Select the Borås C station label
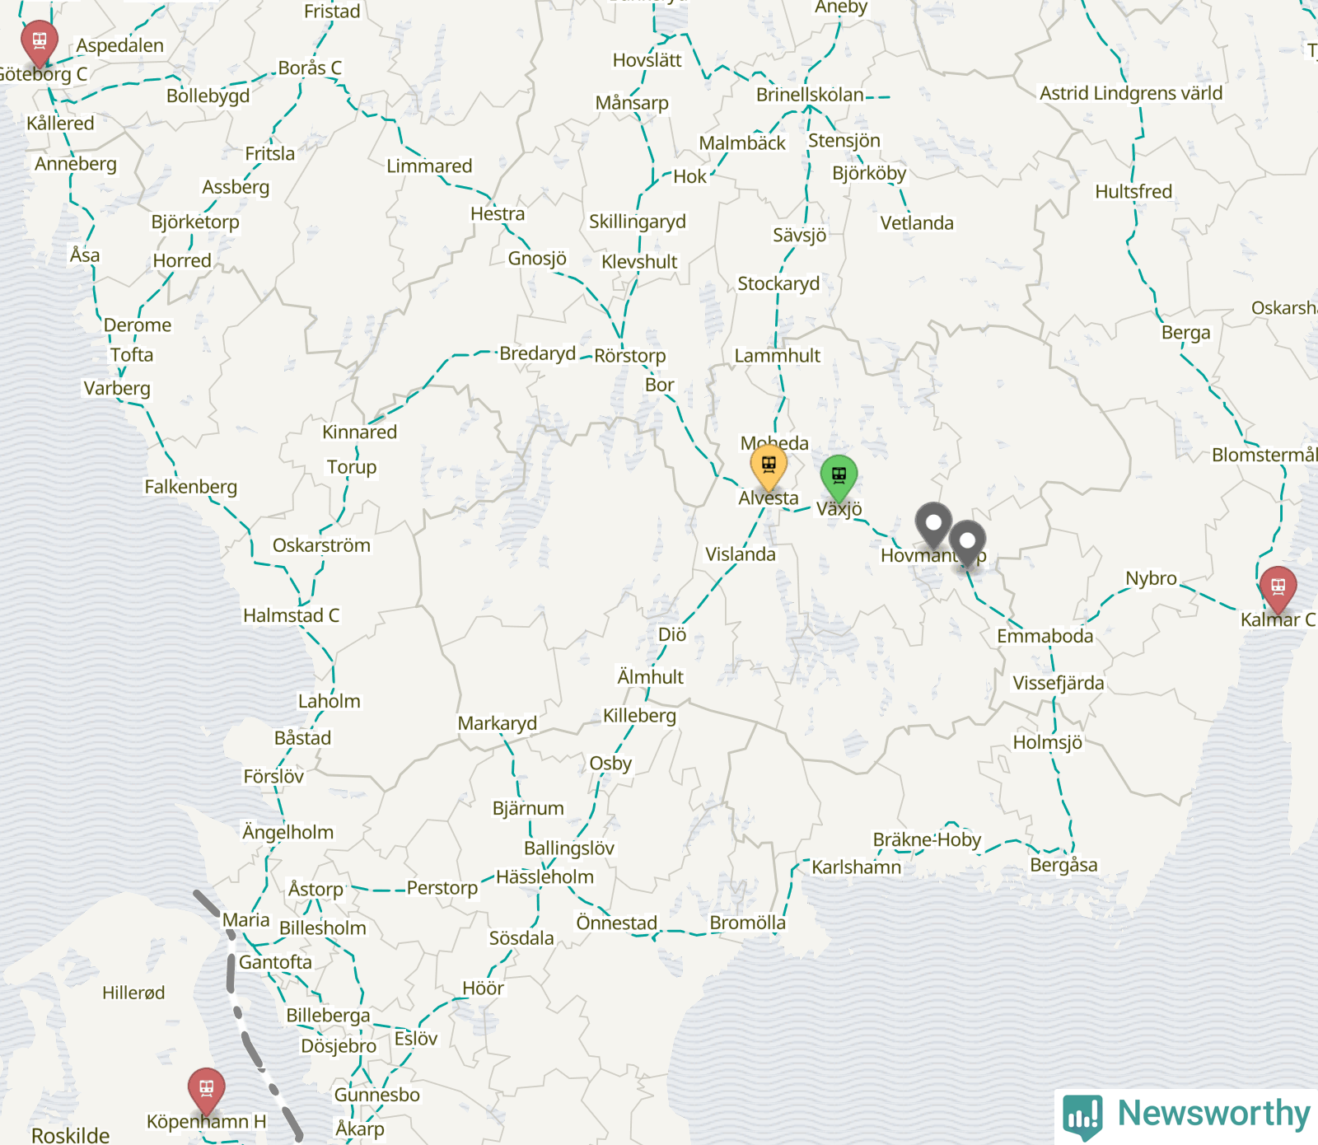This screenshot has height=1145, width=1318. coord(310,68)
